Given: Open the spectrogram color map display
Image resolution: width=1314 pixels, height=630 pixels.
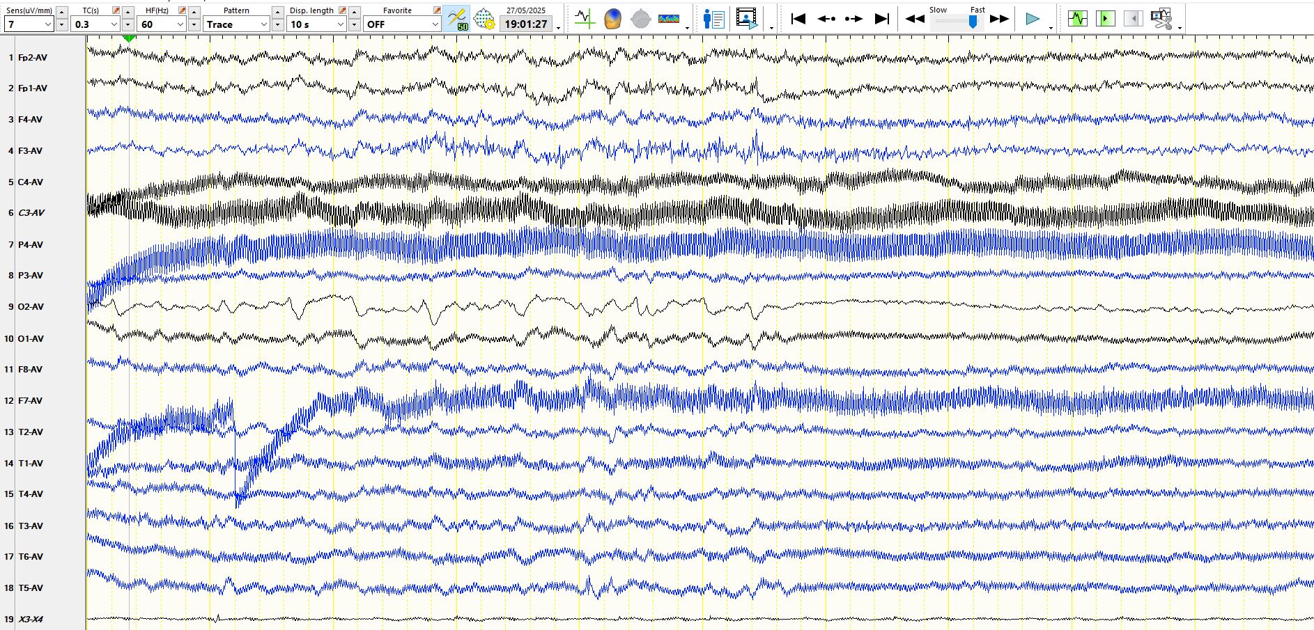Looking at the screenshot, I should (x=669, y=19).
